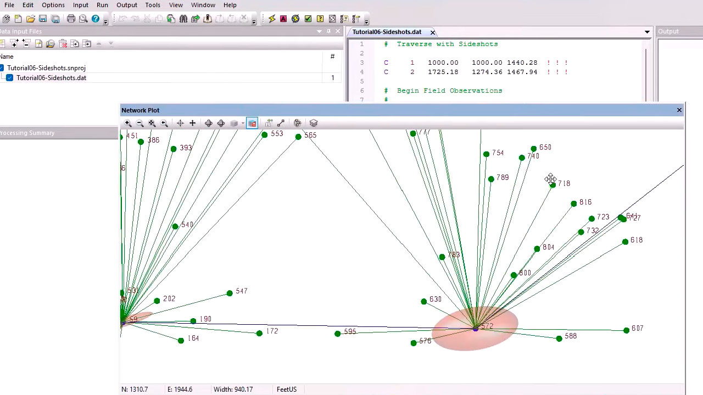Toggle Tutorial06-Sideshots.snproj checkbox
This screenshot has height=395, width=703.
2,68
